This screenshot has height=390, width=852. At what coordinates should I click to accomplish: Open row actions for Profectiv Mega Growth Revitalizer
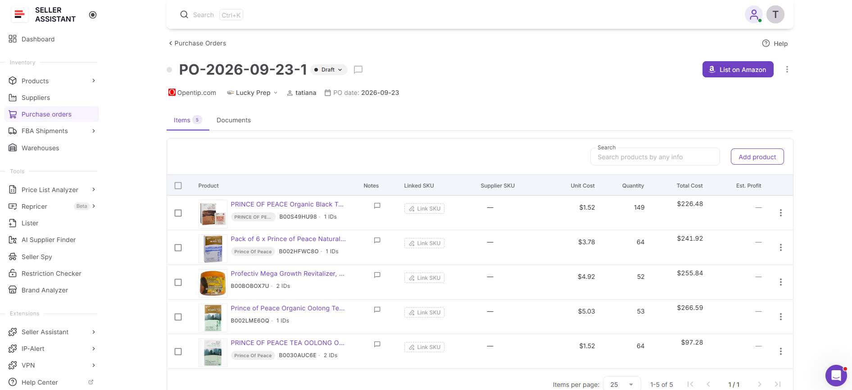[781, 282]
